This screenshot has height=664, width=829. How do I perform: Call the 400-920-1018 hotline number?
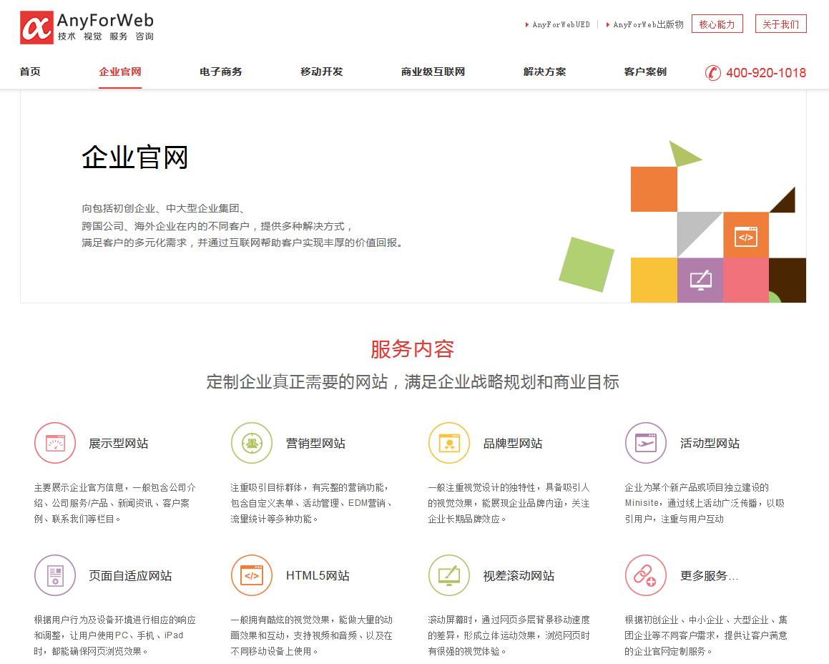click(765, 72)
